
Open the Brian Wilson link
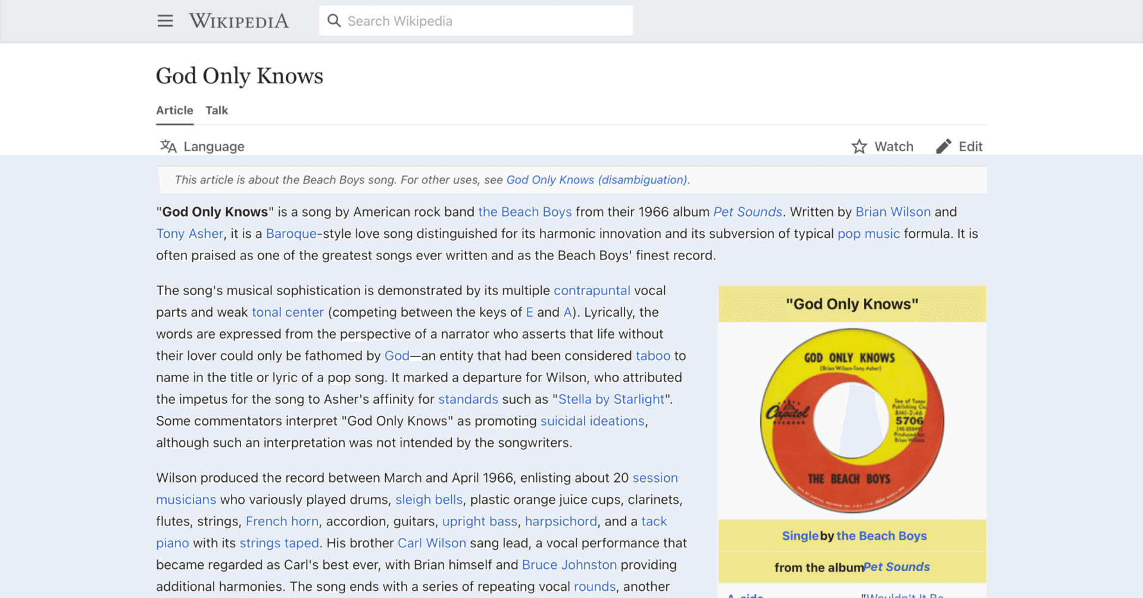click(893, 212)
